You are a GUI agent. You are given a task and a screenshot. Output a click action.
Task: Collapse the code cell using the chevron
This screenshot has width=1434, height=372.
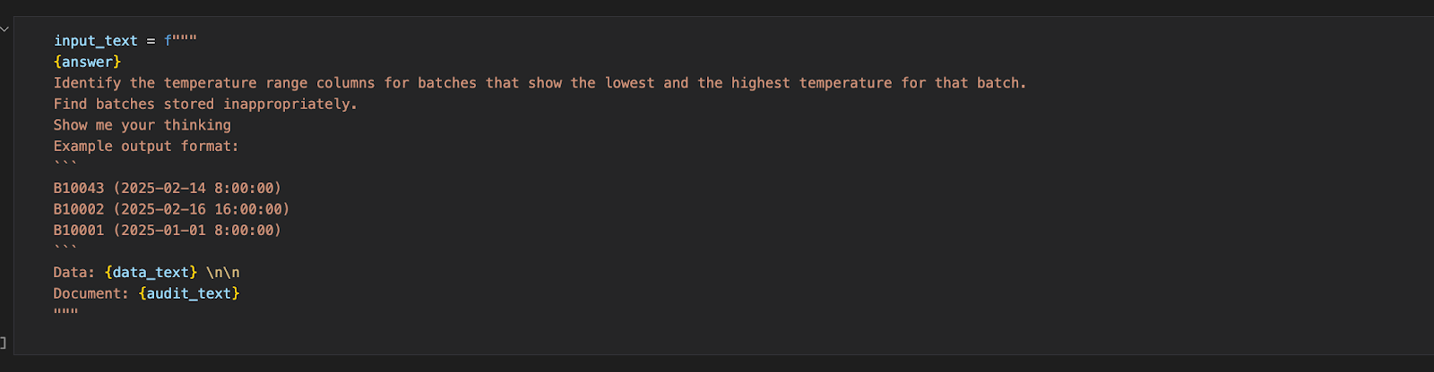click(x=4, y=30)
